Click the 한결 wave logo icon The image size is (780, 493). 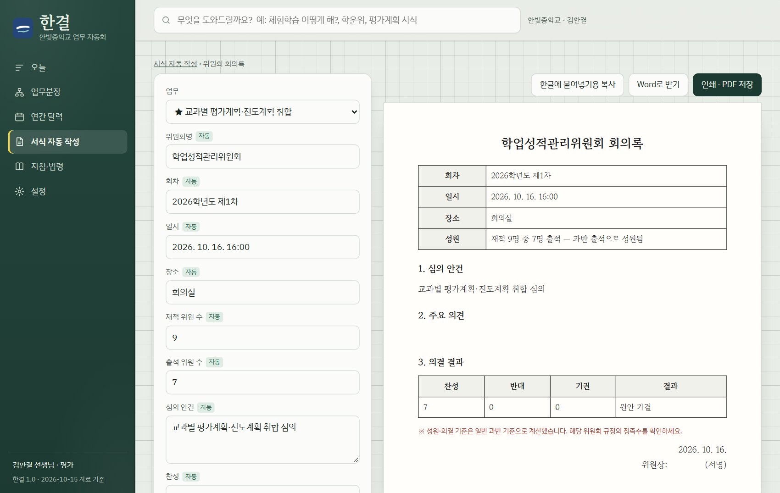[x=23, y=28]
